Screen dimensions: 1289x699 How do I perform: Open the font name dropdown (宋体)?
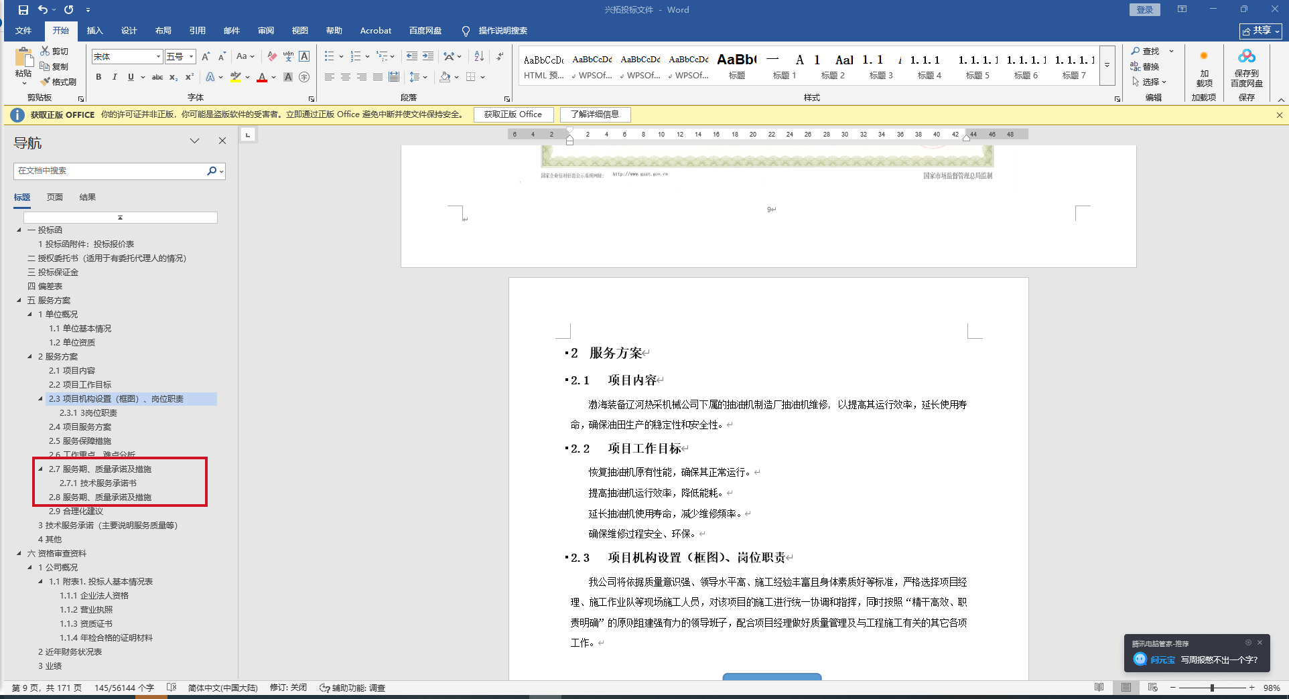158,57
